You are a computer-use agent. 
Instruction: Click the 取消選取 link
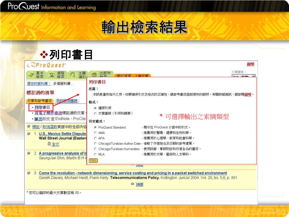point(50,127)
